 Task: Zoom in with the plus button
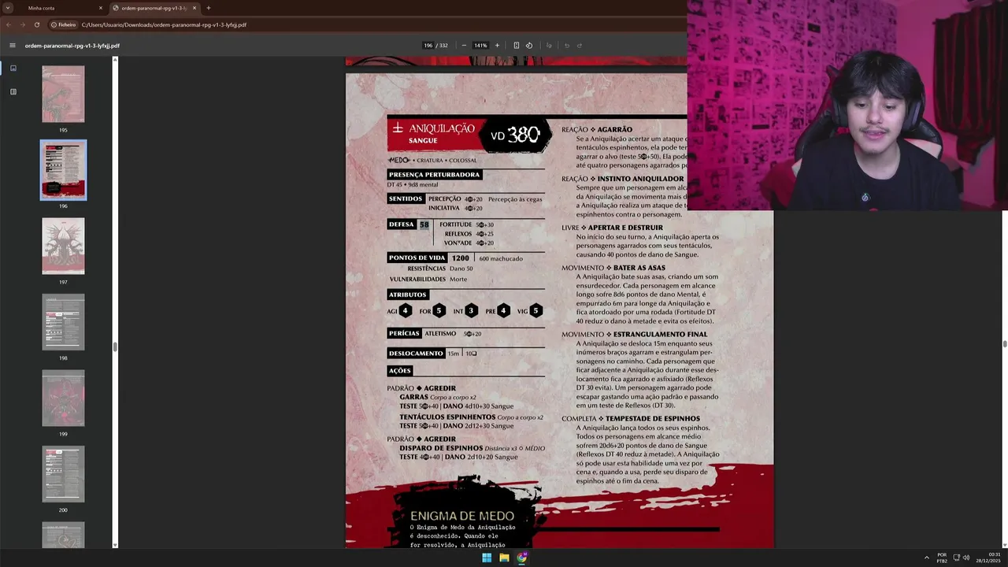tap(497, 46)
